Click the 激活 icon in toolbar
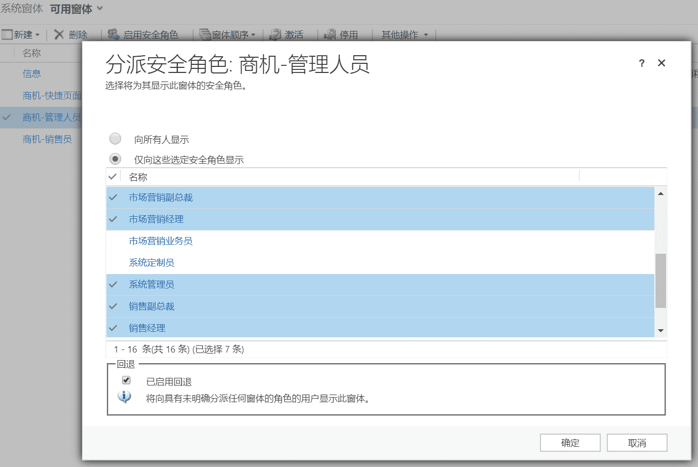 point(275,34)
